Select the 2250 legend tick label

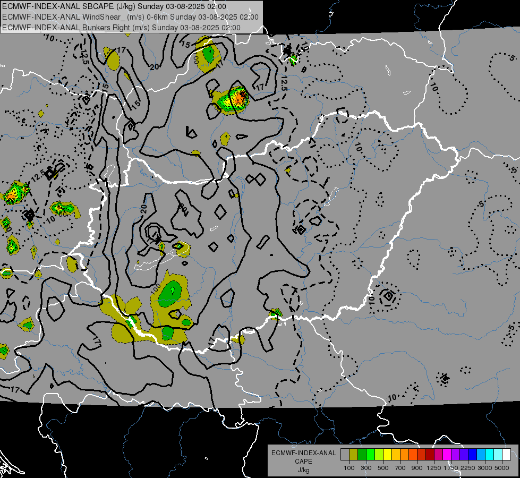[x=468, y=468]
